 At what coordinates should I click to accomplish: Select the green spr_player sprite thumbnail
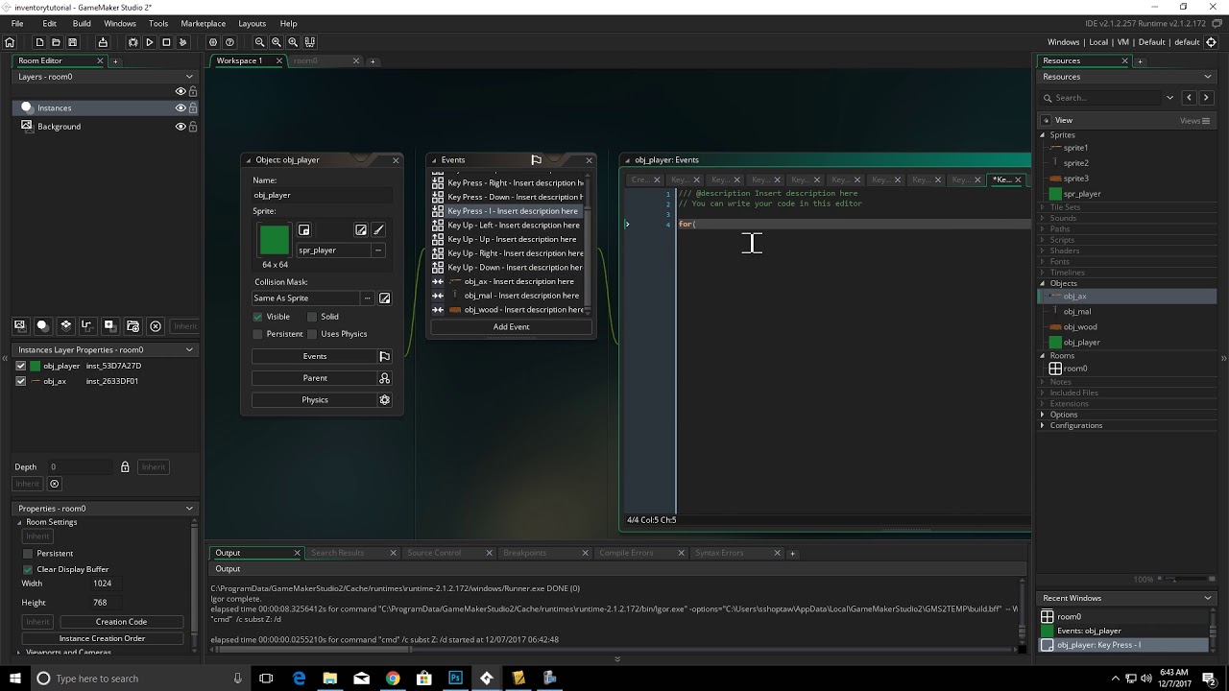tap(275, 240)
